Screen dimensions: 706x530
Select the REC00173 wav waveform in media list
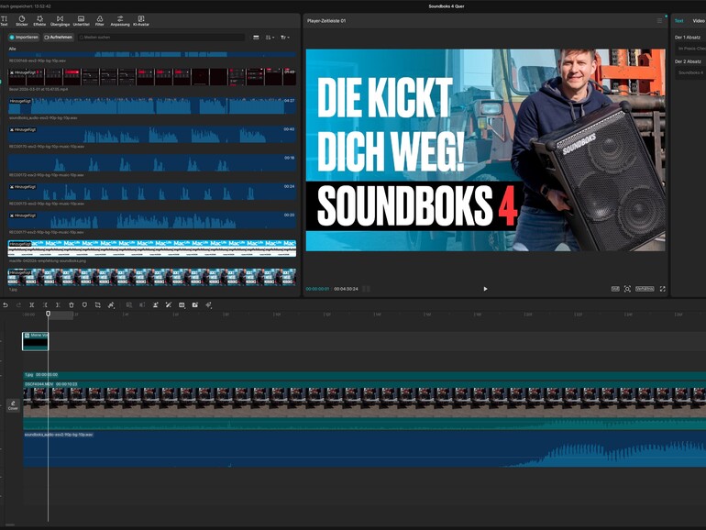pos(152,192)
